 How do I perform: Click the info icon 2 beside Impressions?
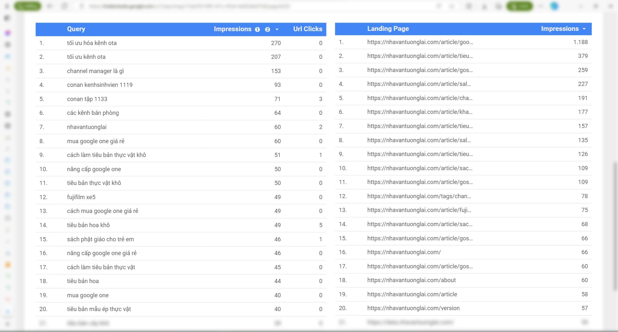point(267,29)
